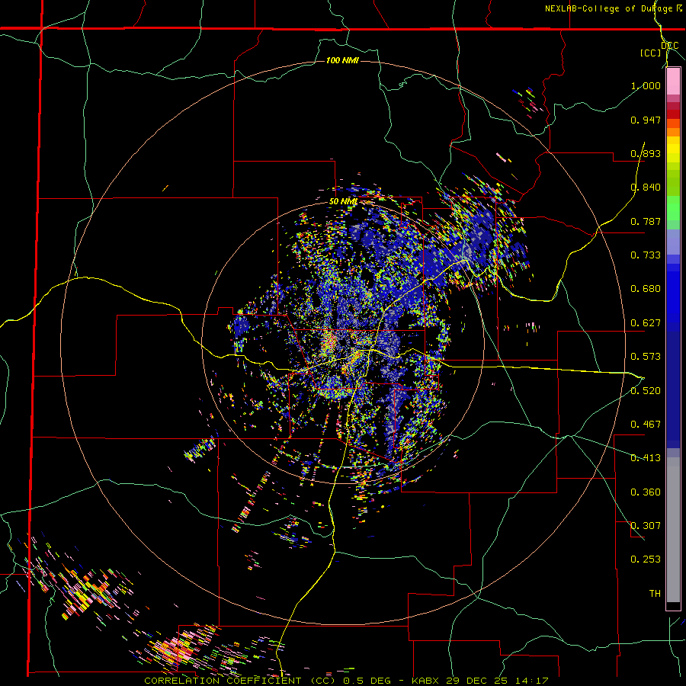Click the 1.000 scale value
The width and height of the screenshot is (686, 686).
coord(646,85)
